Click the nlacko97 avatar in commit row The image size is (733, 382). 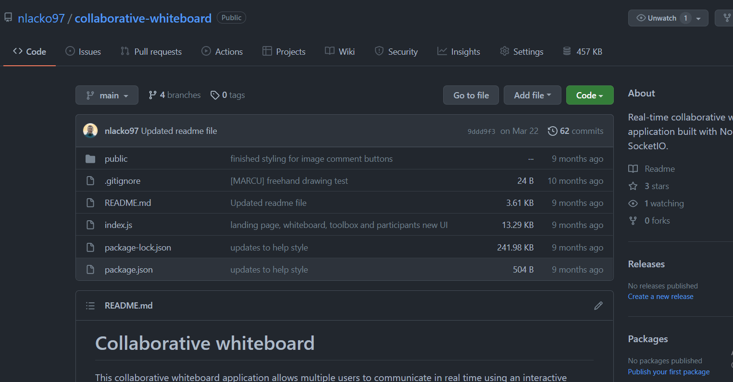(90, 131)
